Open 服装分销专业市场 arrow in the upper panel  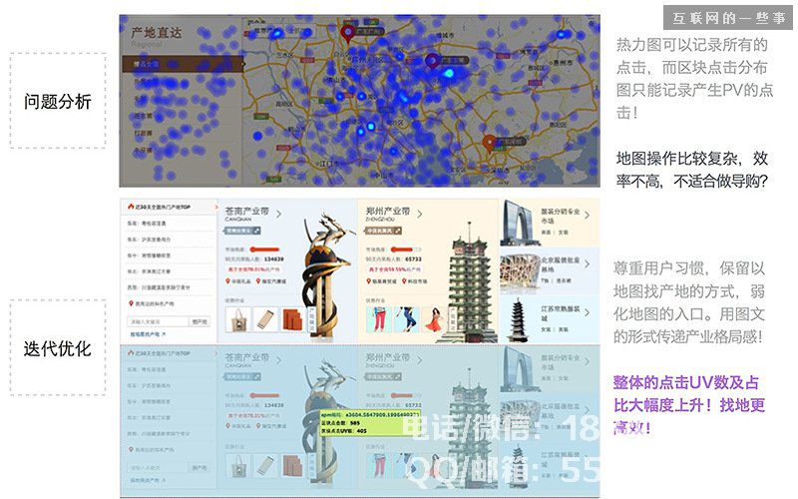[587, 216]
